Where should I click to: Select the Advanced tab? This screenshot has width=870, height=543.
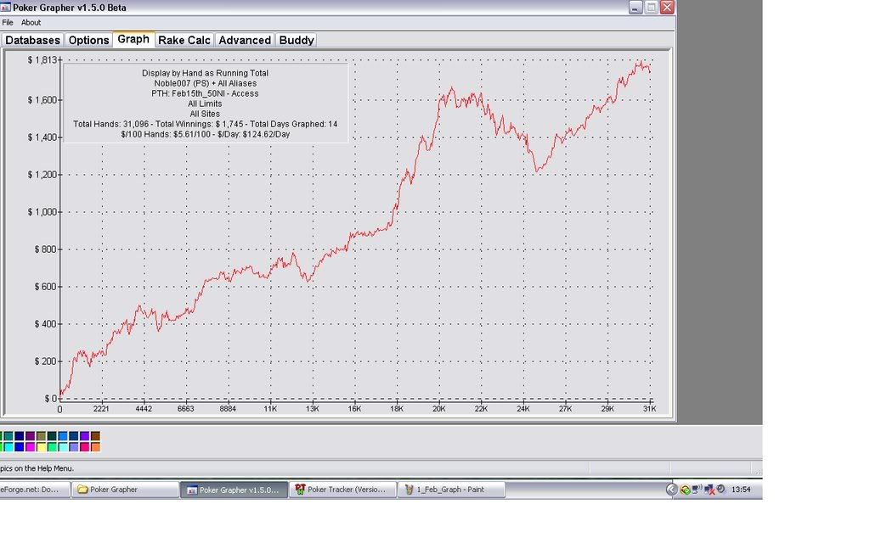point(245,40)
